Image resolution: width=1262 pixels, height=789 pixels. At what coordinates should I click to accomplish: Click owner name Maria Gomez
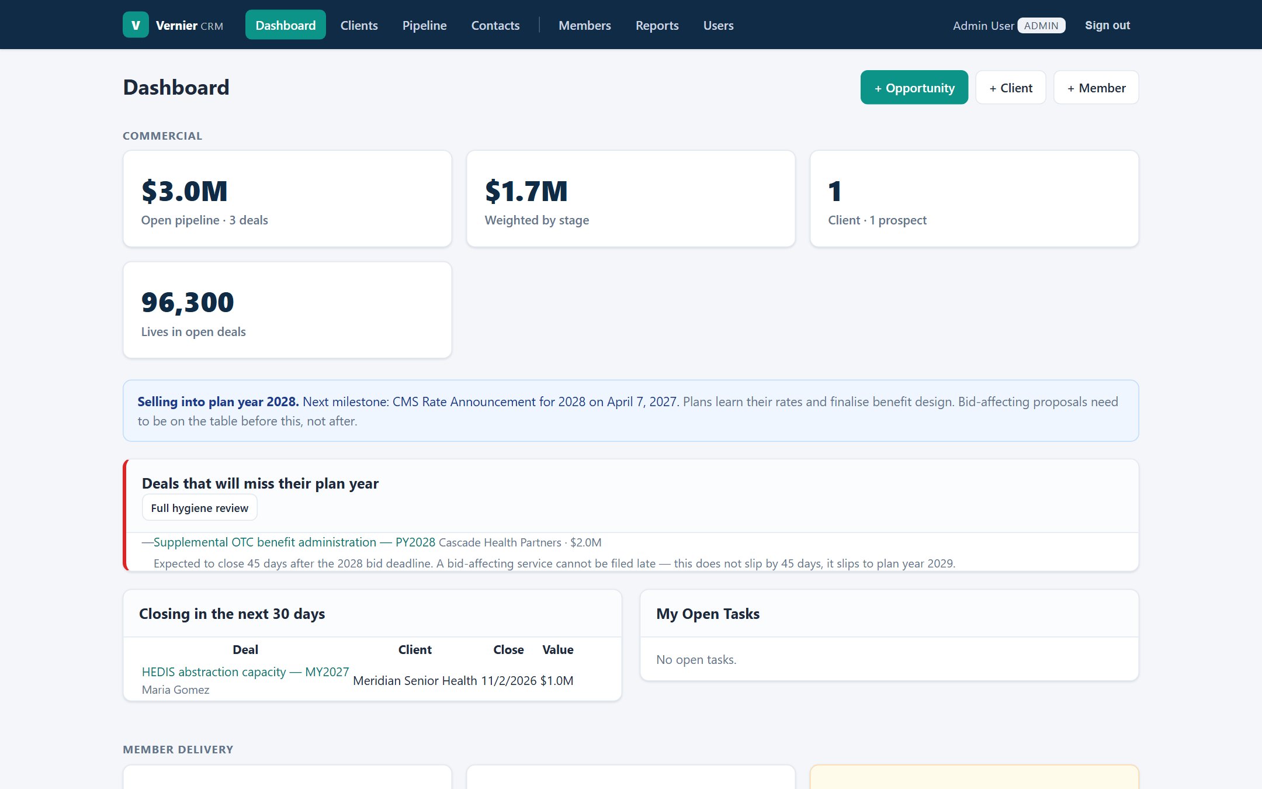click(x=175, y=690)
